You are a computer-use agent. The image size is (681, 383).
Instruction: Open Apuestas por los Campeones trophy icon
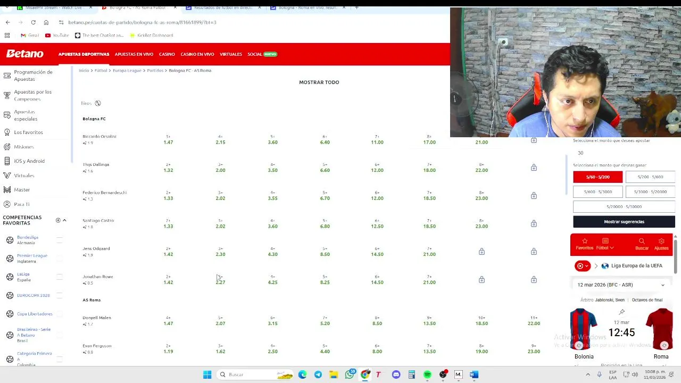[x=7, y=95]
